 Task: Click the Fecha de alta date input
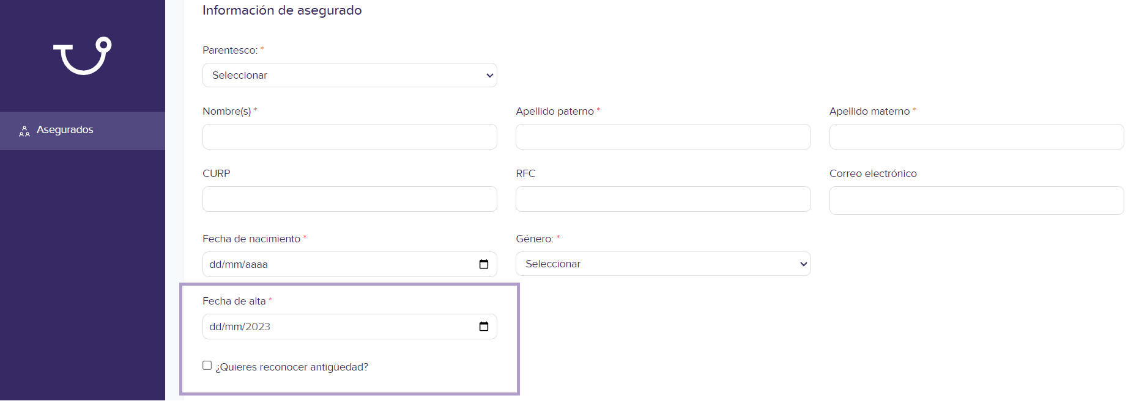(350, 327)
